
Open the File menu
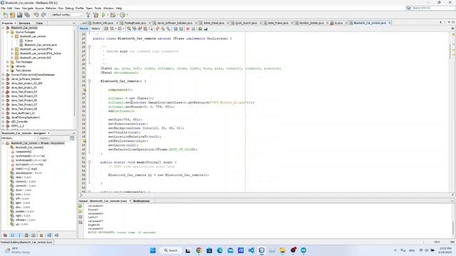(x=3, y=8)
